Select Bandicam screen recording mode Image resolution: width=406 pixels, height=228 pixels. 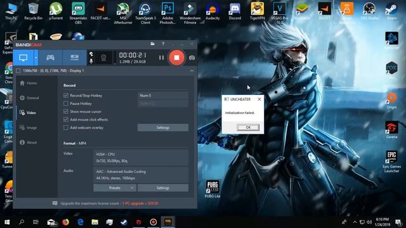click(x=23, y=58)
